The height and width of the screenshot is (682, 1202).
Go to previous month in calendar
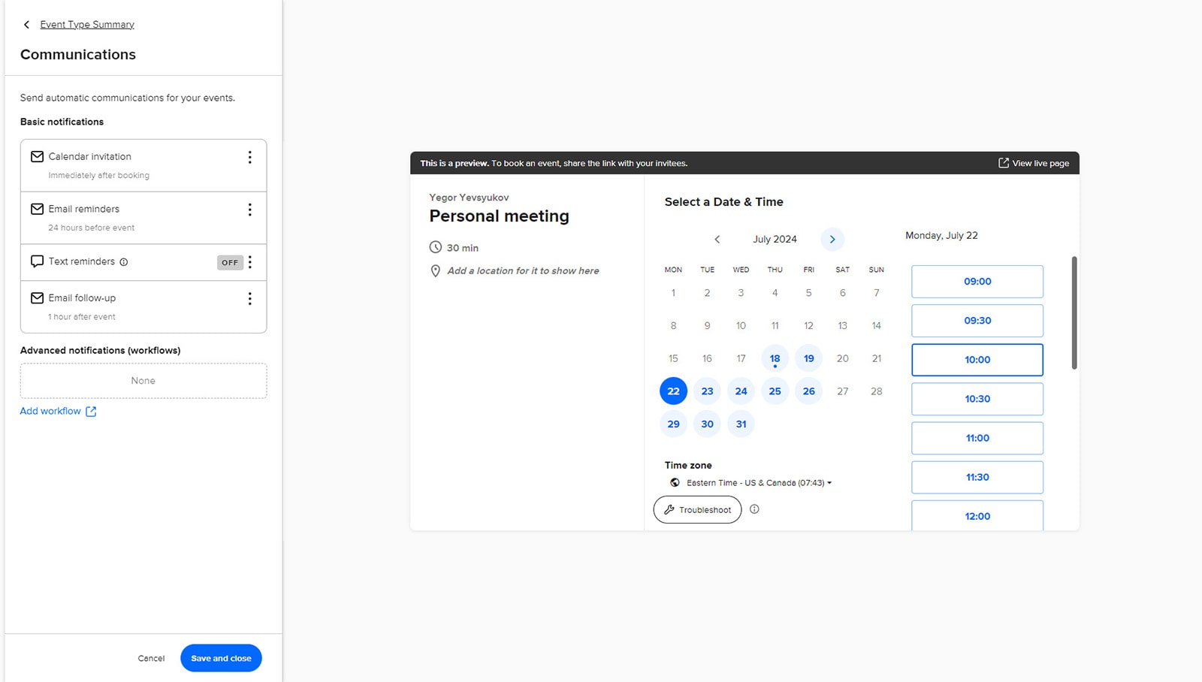(x=717, y=239)
